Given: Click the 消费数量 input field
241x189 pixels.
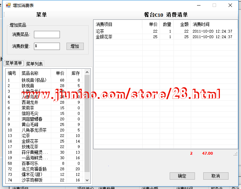Looking at the screenshot, I should coord(47,46).
